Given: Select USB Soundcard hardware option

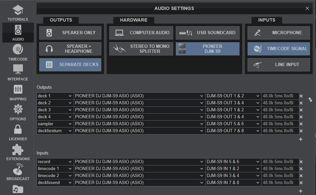Looking at the screenshot, I should coord(208,33).
